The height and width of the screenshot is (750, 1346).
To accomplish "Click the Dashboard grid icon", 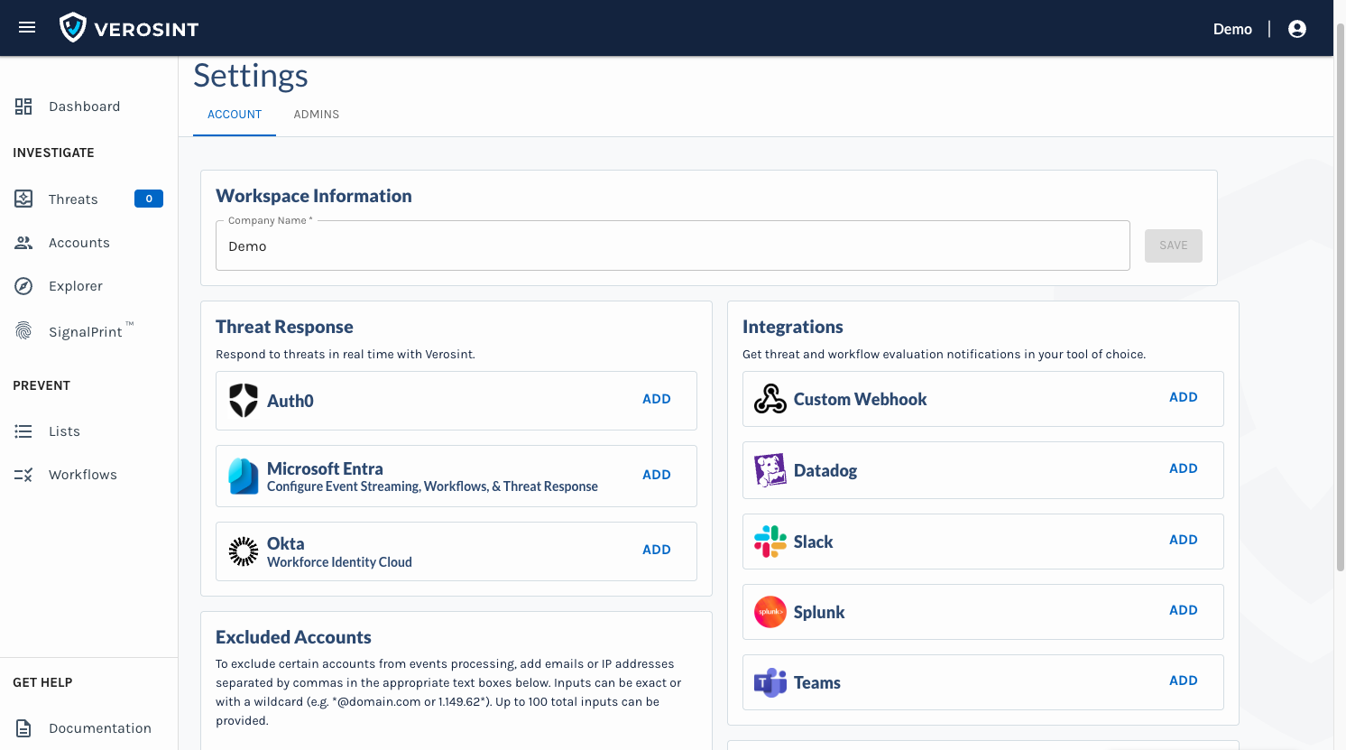I will (x=23, y=106).
